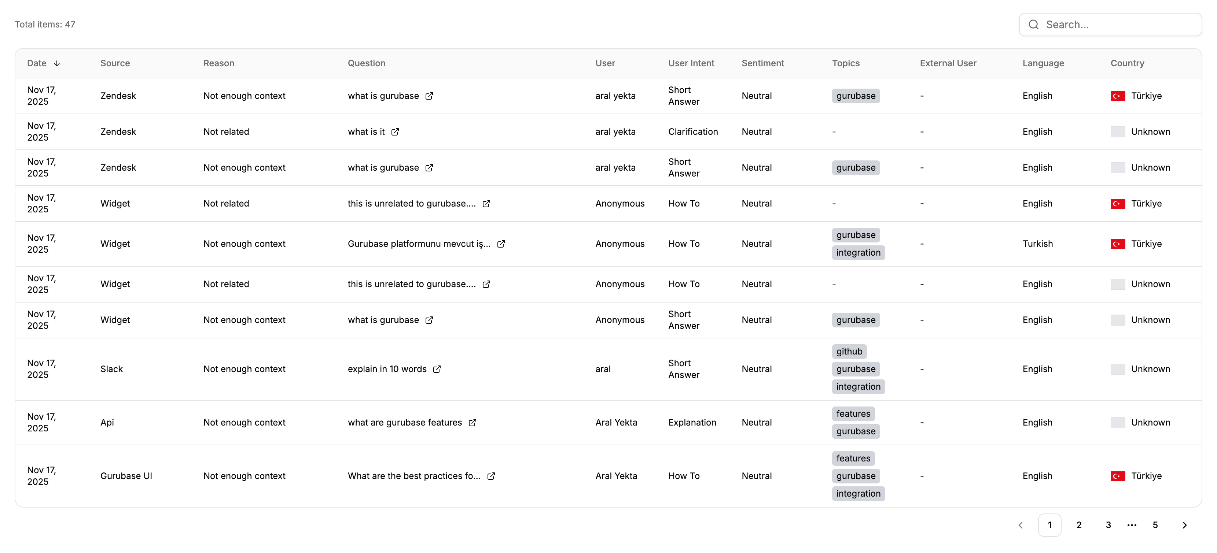This screenshot has width=1217, height=553.
Task: Open external link for "explain in 10 words"
Action: pyautogui.click(x=437, y=369)
